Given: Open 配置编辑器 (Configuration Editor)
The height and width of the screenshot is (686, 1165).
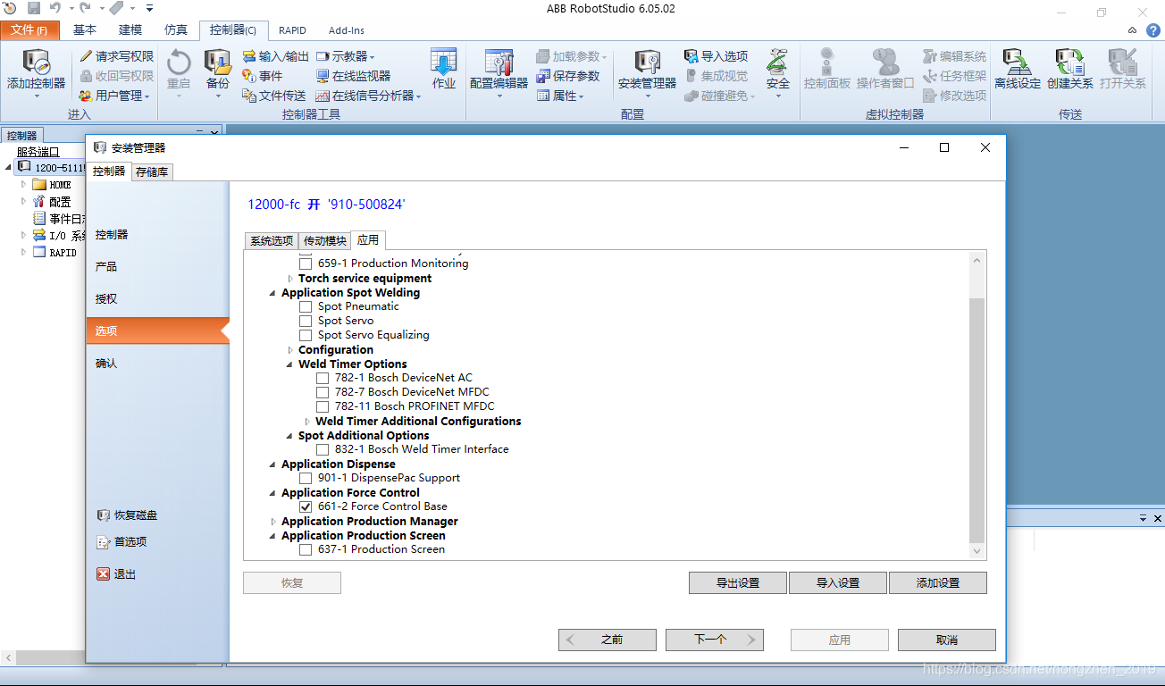Looking at the screenshot, I should point(499,71).
